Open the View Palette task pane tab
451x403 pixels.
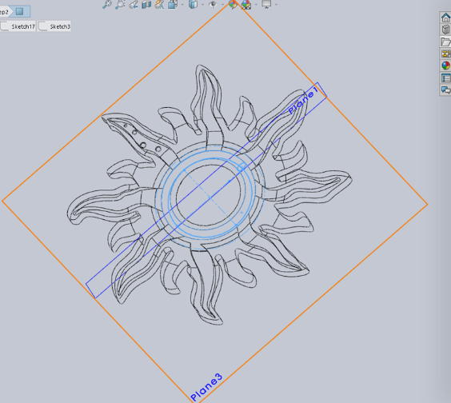[x=445, y=54]
